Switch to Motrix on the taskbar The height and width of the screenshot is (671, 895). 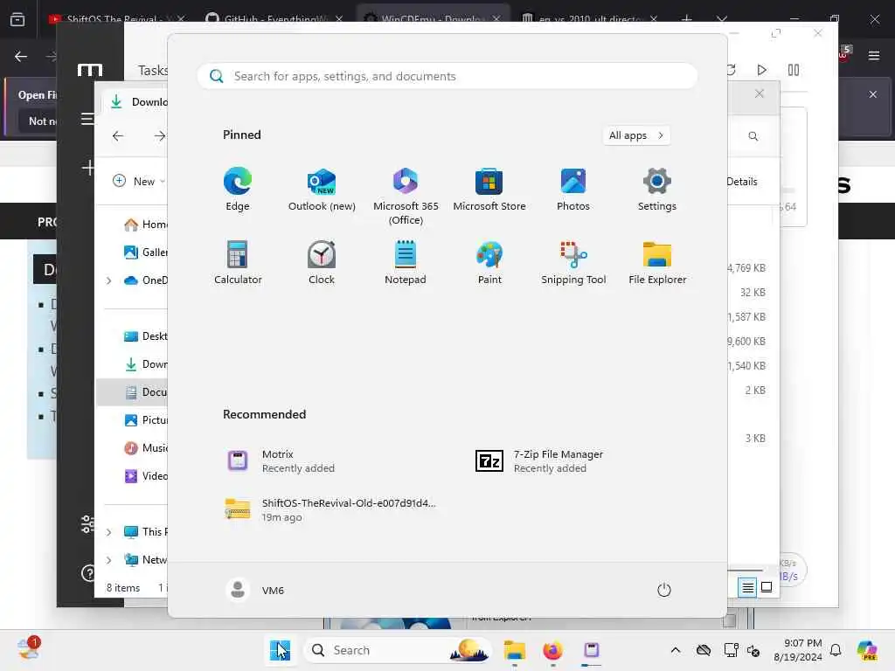pos(592,650)
